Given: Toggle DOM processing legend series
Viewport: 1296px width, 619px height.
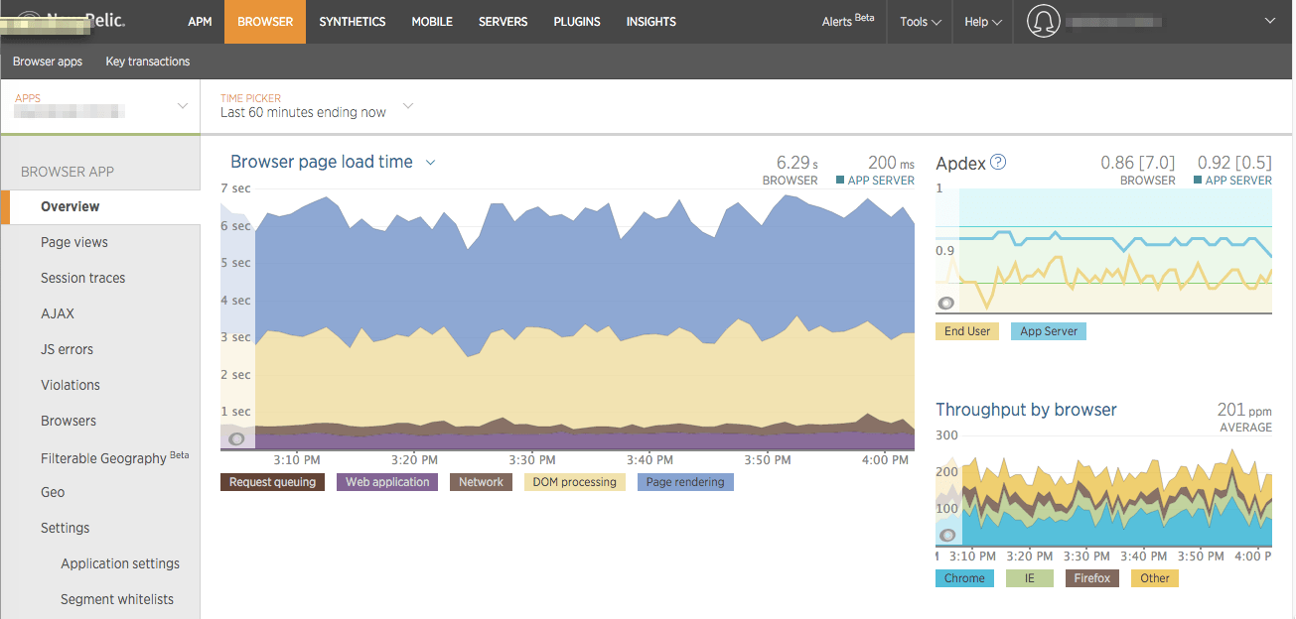Looking at the screenshot, I should (574, 482).
